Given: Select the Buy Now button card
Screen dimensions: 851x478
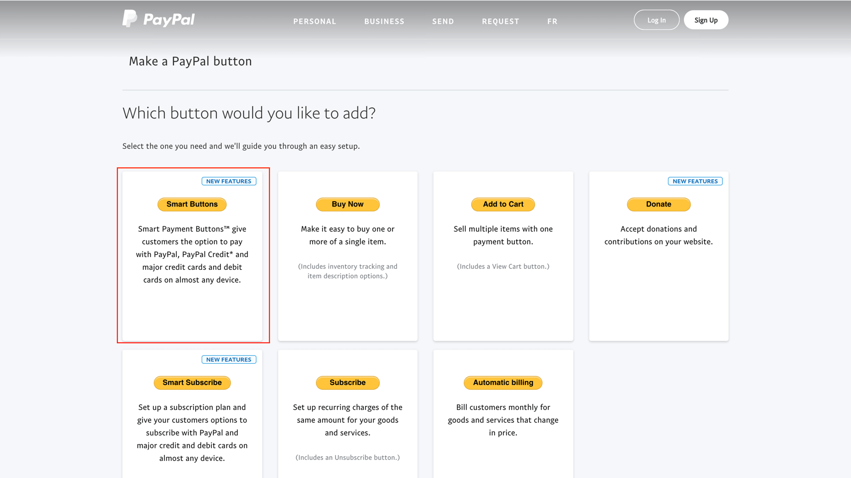Looking at the screenshot, I should (x=347, y=204).
